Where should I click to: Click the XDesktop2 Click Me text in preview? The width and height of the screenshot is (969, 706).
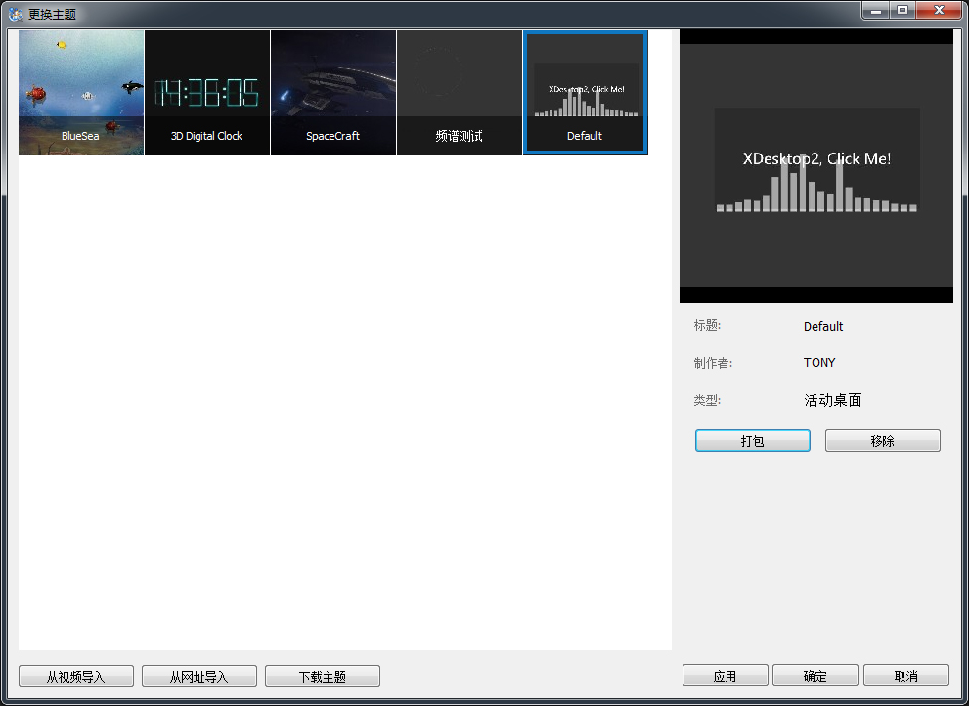pos(816,158)
